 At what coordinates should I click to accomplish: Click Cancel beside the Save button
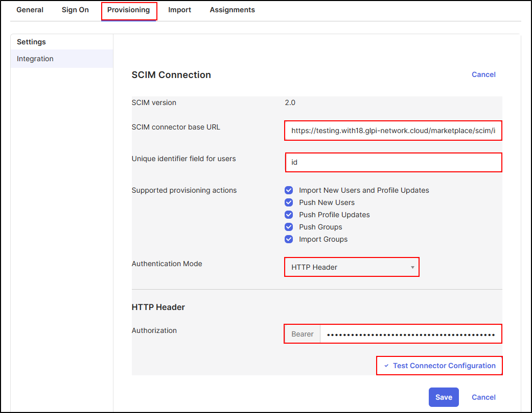[x=483, y=397]
